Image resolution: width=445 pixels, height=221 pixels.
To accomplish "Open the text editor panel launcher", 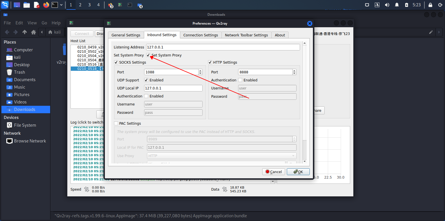I will [36, 5].
